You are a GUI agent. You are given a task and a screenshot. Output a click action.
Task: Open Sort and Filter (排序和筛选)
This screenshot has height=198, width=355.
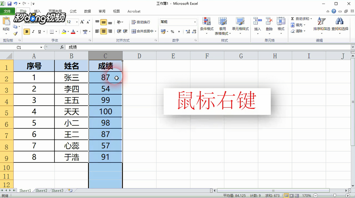pyautogui.click(x=322, y=26)
